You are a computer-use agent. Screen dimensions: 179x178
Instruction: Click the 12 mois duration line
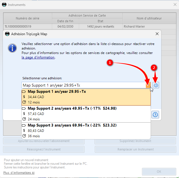click(x=34, y=102)
